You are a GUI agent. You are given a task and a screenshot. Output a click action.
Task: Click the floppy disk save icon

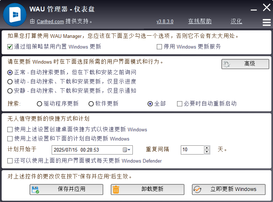pyautogui.click(x=35, y=189)
